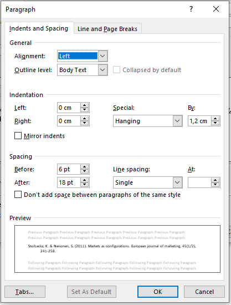Decrease Before spacing with down arrow
231x305 pixels.
85,171
